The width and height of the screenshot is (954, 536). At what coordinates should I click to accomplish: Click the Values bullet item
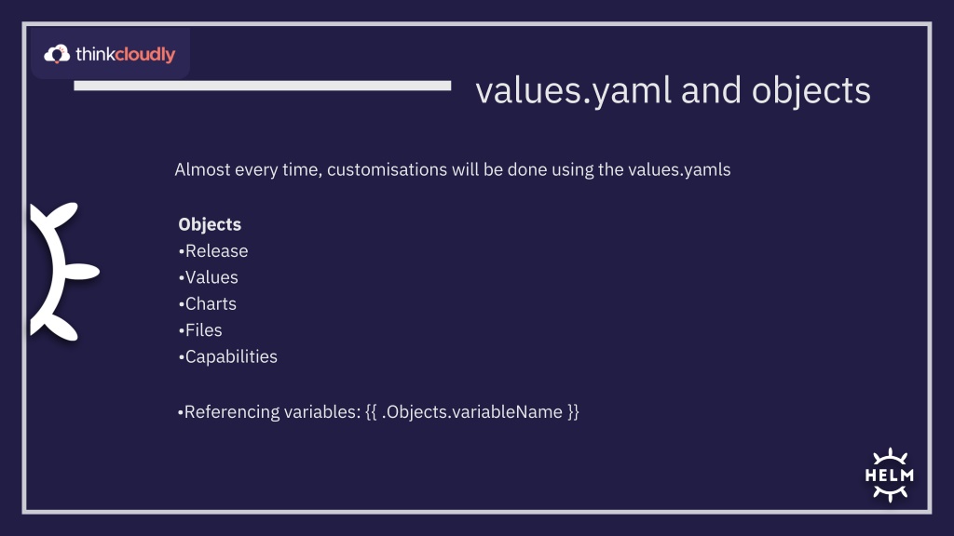[208, 277]
